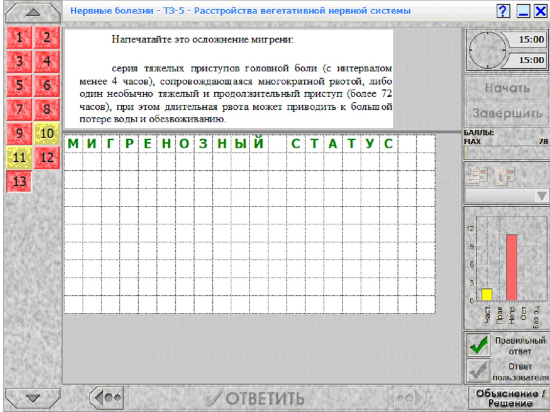Toggle the green Правильный ответ checkmark
Image resolution: width=550 pixels, height=412 pixels.
tap(478, 345)
